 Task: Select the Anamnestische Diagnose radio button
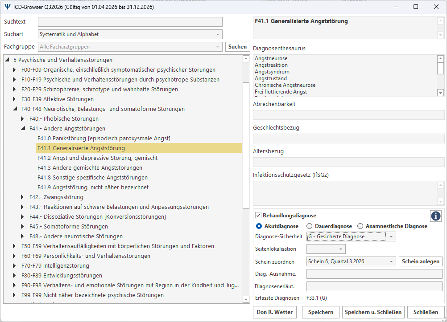360,226
